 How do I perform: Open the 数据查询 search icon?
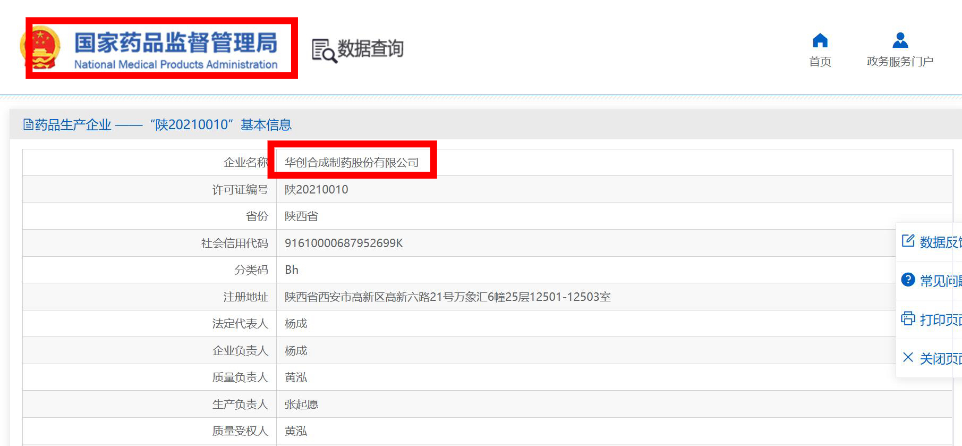coord(325,51)
